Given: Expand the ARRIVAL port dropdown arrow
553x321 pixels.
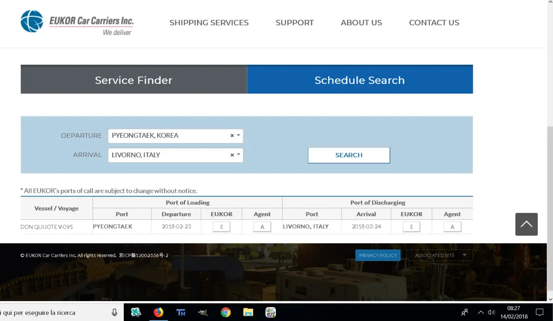Looking at the screenshot, I should click(x=238, y=155).
